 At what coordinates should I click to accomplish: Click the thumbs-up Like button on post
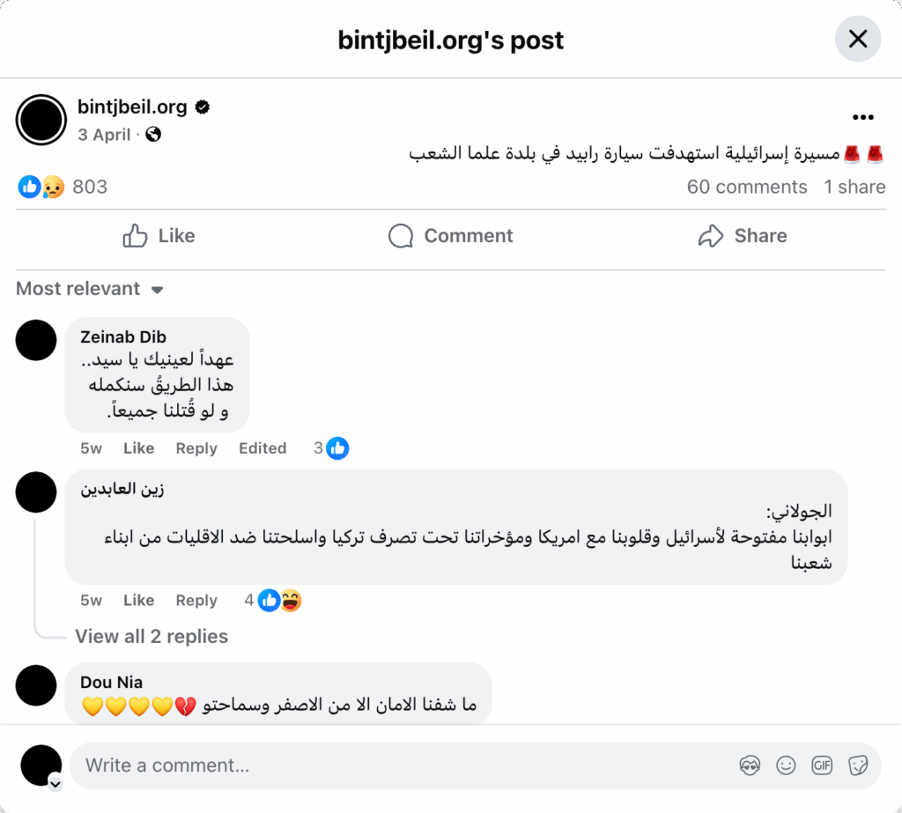tap(159, 236)
